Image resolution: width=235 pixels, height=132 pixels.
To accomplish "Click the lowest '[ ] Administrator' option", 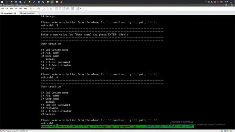I will click(56, 111).
